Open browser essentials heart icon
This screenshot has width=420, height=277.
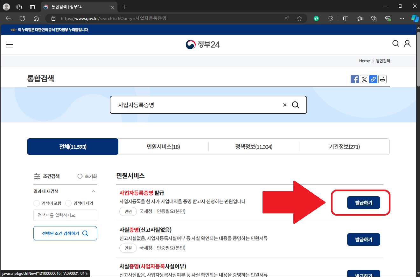click(x=388, y=18)
